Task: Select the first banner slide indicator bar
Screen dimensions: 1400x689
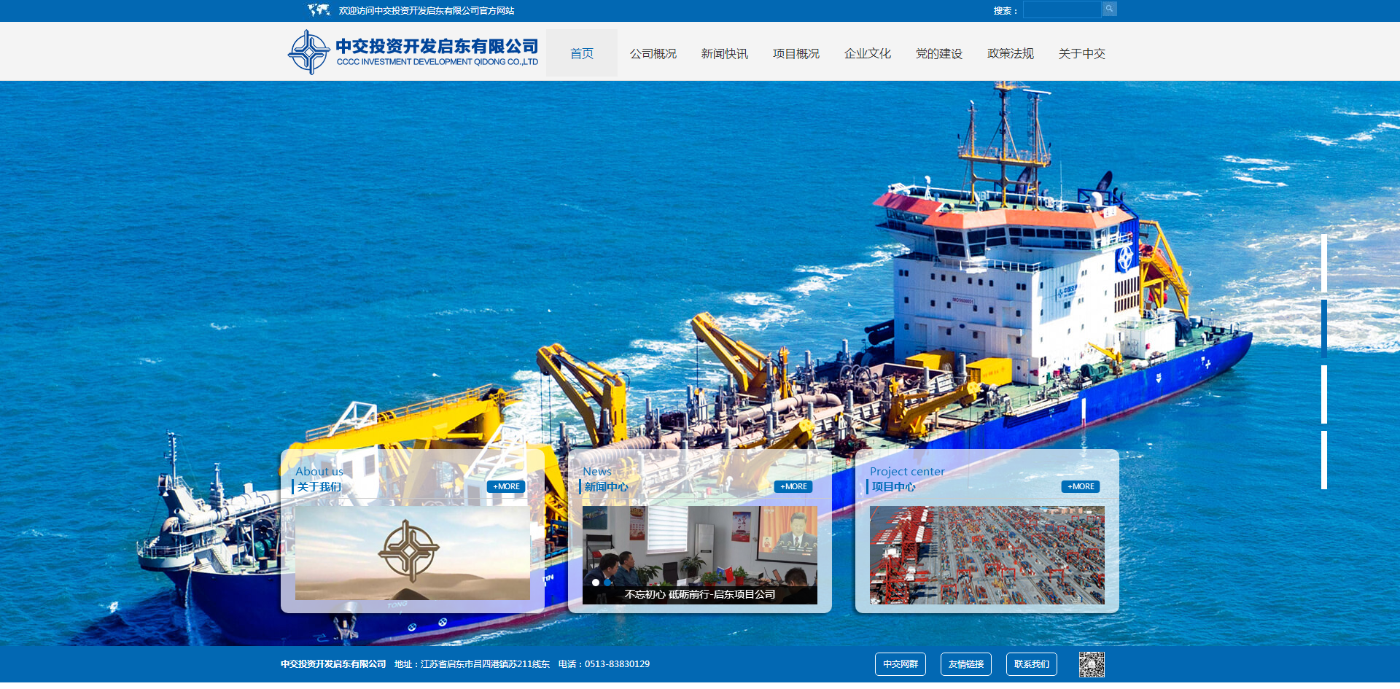Action: tap(1324, 263)
